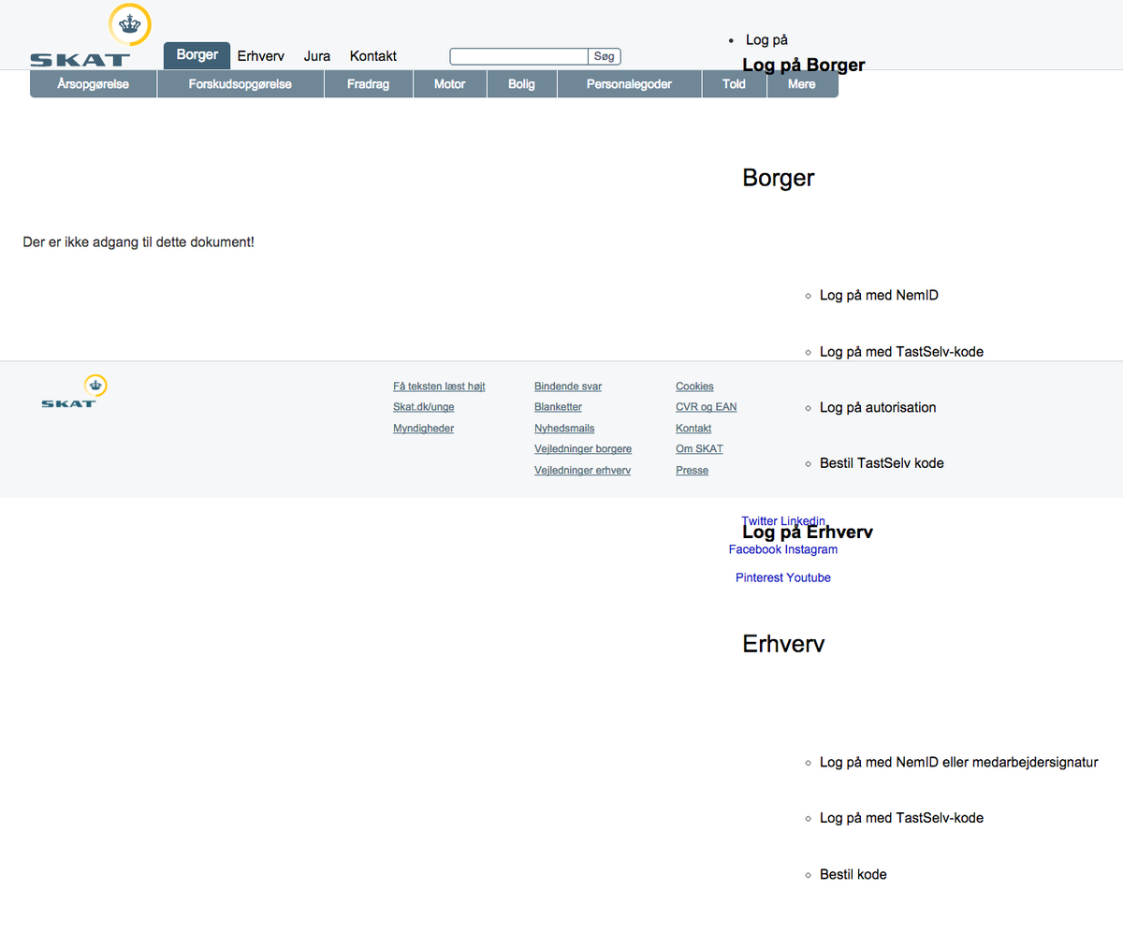Click the small SKAT logo in footer

74,391
